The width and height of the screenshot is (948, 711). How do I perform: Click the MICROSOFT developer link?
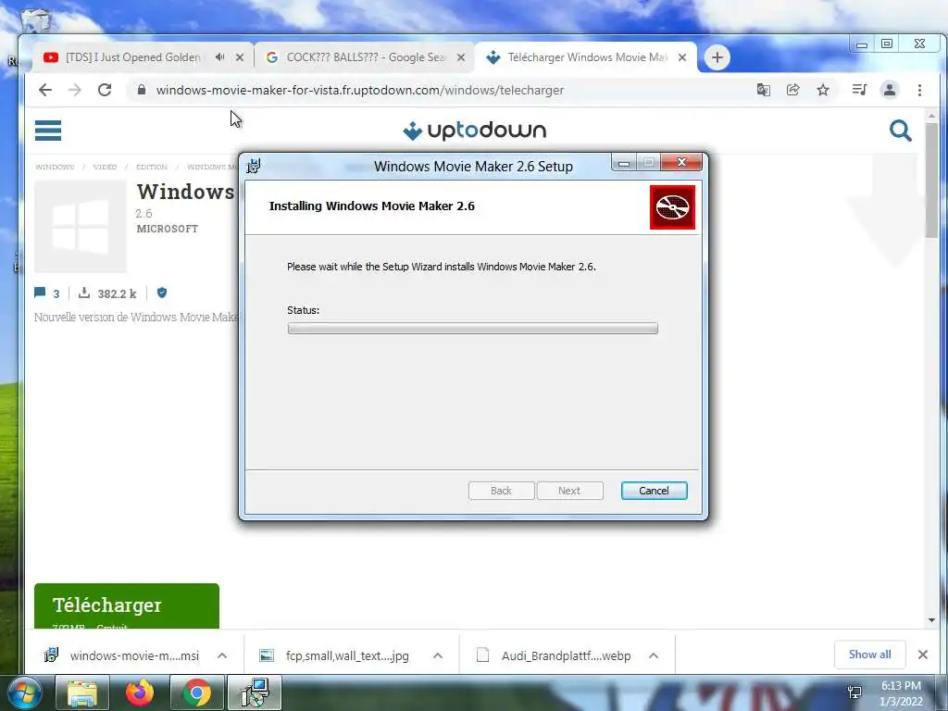(168, 230)
